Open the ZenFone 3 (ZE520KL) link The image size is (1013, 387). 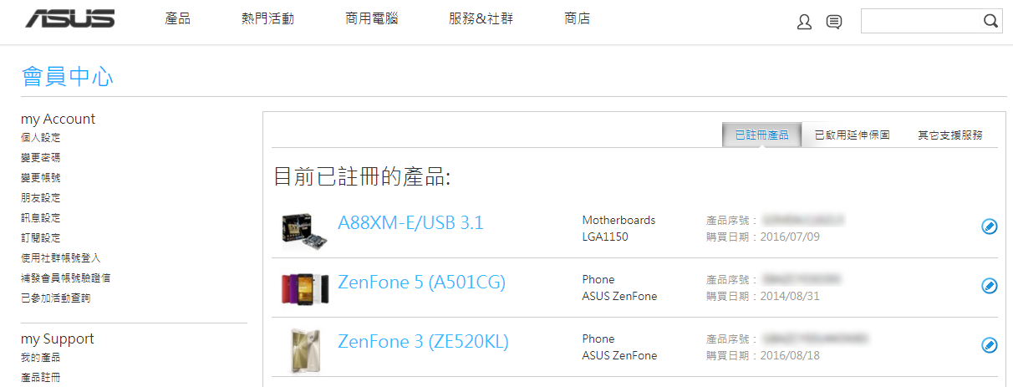423,341
